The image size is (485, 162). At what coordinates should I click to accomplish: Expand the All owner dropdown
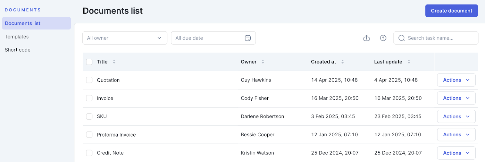tap(125, 38)
